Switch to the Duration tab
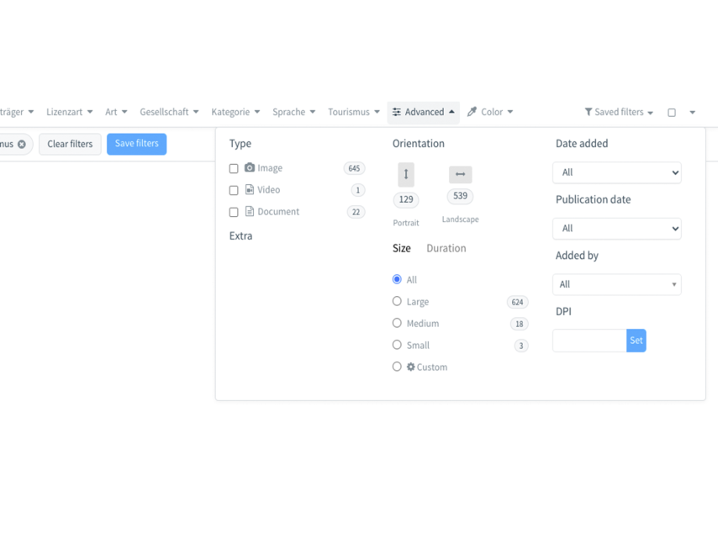718x539 pixels. click(x=446, y=249)
